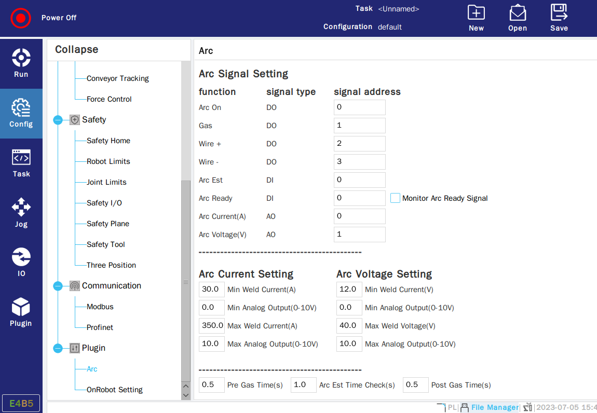Enable Monitor Arc Ready Signal checkbox
The height and width of the screenshot is (413, 597).
point(395,198)
